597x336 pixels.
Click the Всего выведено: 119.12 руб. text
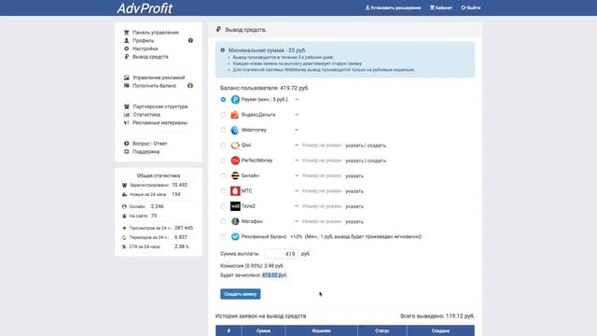click(x=437, y=315)
